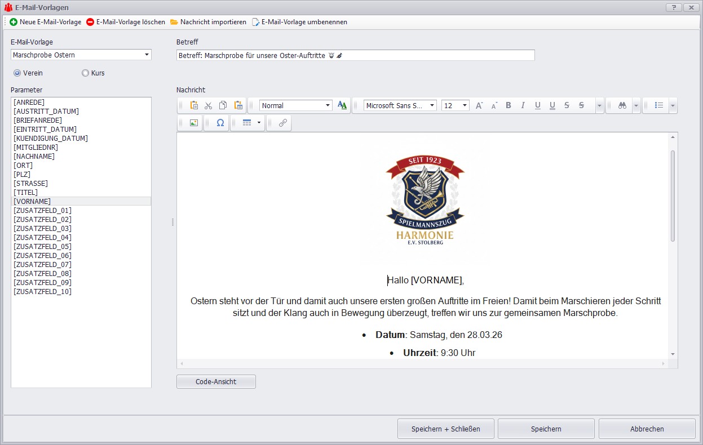Toggle italic formatting in the editor
Viewport: 703px width, 445px height.
[523, 105]
